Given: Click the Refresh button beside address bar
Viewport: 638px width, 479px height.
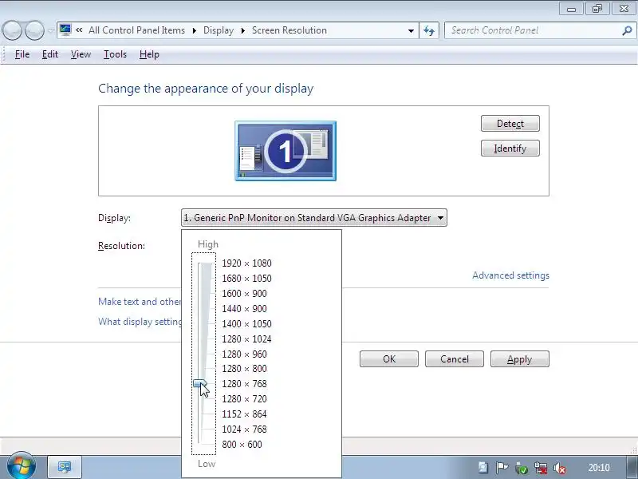Looking at the screenshot, I should (x=429, y=30).
